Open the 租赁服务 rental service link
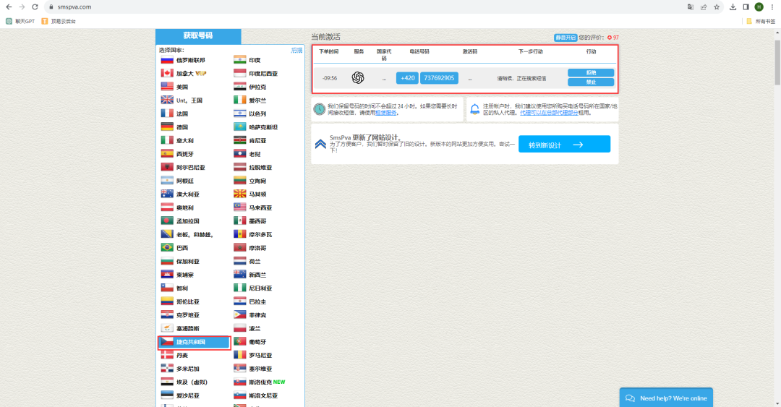 386,113
